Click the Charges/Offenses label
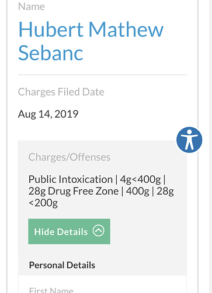The width and height of the screenshot is (212, 293). click(x=69, y=157)
